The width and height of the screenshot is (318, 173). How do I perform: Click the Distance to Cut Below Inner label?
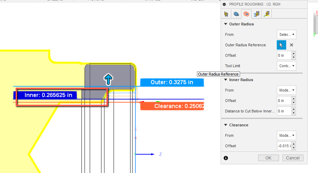coord(250,111)
